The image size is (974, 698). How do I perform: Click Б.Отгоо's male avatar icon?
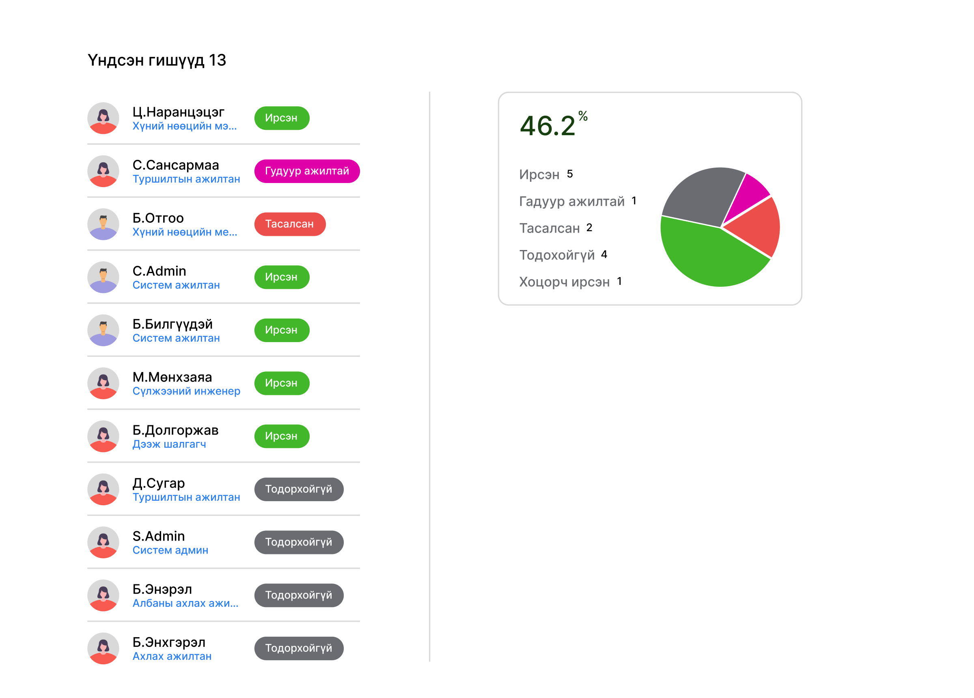click(103, 224)
